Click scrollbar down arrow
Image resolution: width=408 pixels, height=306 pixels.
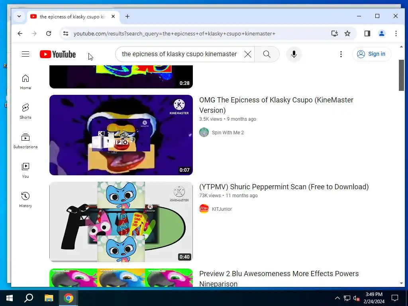tap(401, 283)
